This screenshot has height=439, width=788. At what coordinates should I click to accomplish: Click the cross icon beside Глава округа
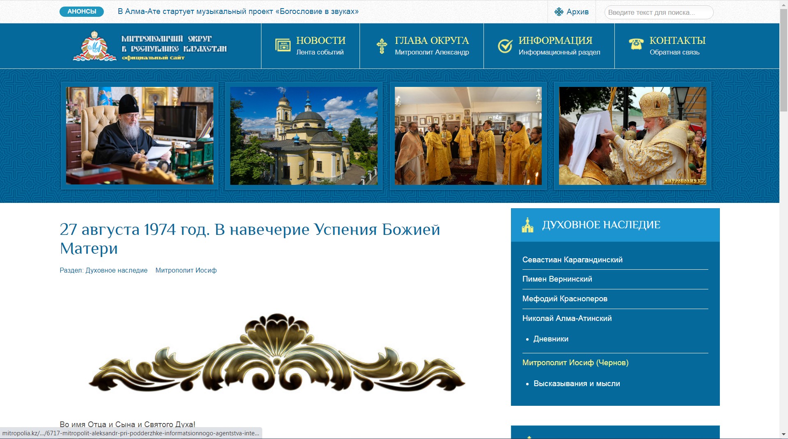(382, 46)
